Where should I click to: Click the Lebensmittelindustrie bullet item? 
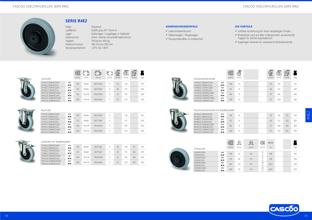180,31
